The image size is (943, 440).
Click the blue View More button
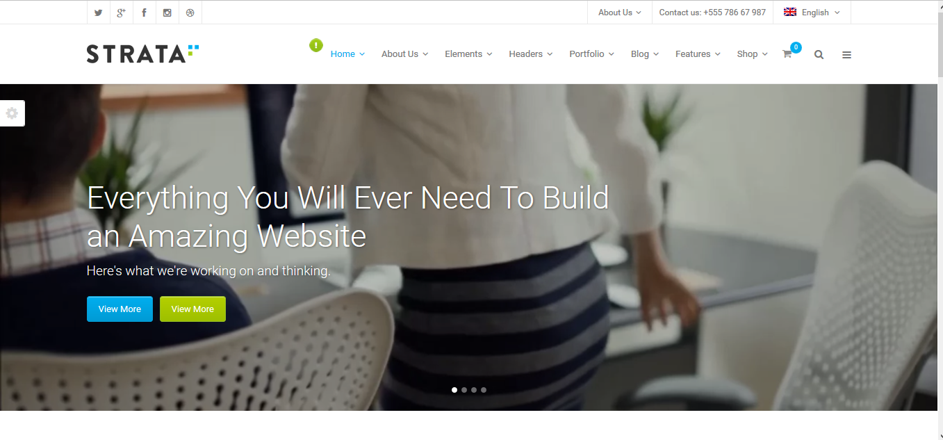pyautogui.click(x=120, y=309)
